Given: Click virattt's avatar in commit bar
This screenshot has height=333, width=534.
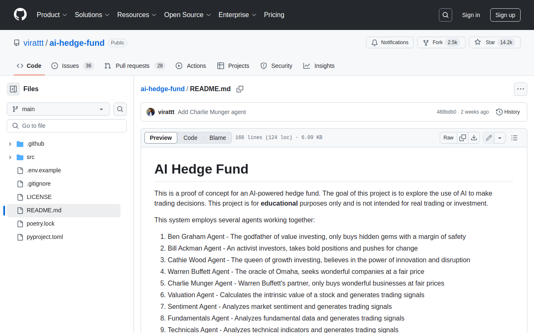Looking at the screenshot, I should [x=151, y=112].
